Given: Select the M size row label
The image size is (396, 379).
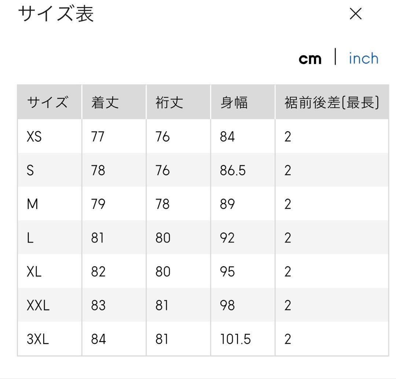Looking at the screenshot, I should click(32, 204).
